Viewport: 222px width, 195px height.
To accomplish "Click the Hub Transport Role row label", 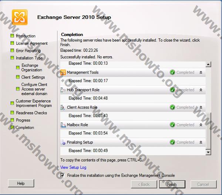I will click(x=83, y=90).
